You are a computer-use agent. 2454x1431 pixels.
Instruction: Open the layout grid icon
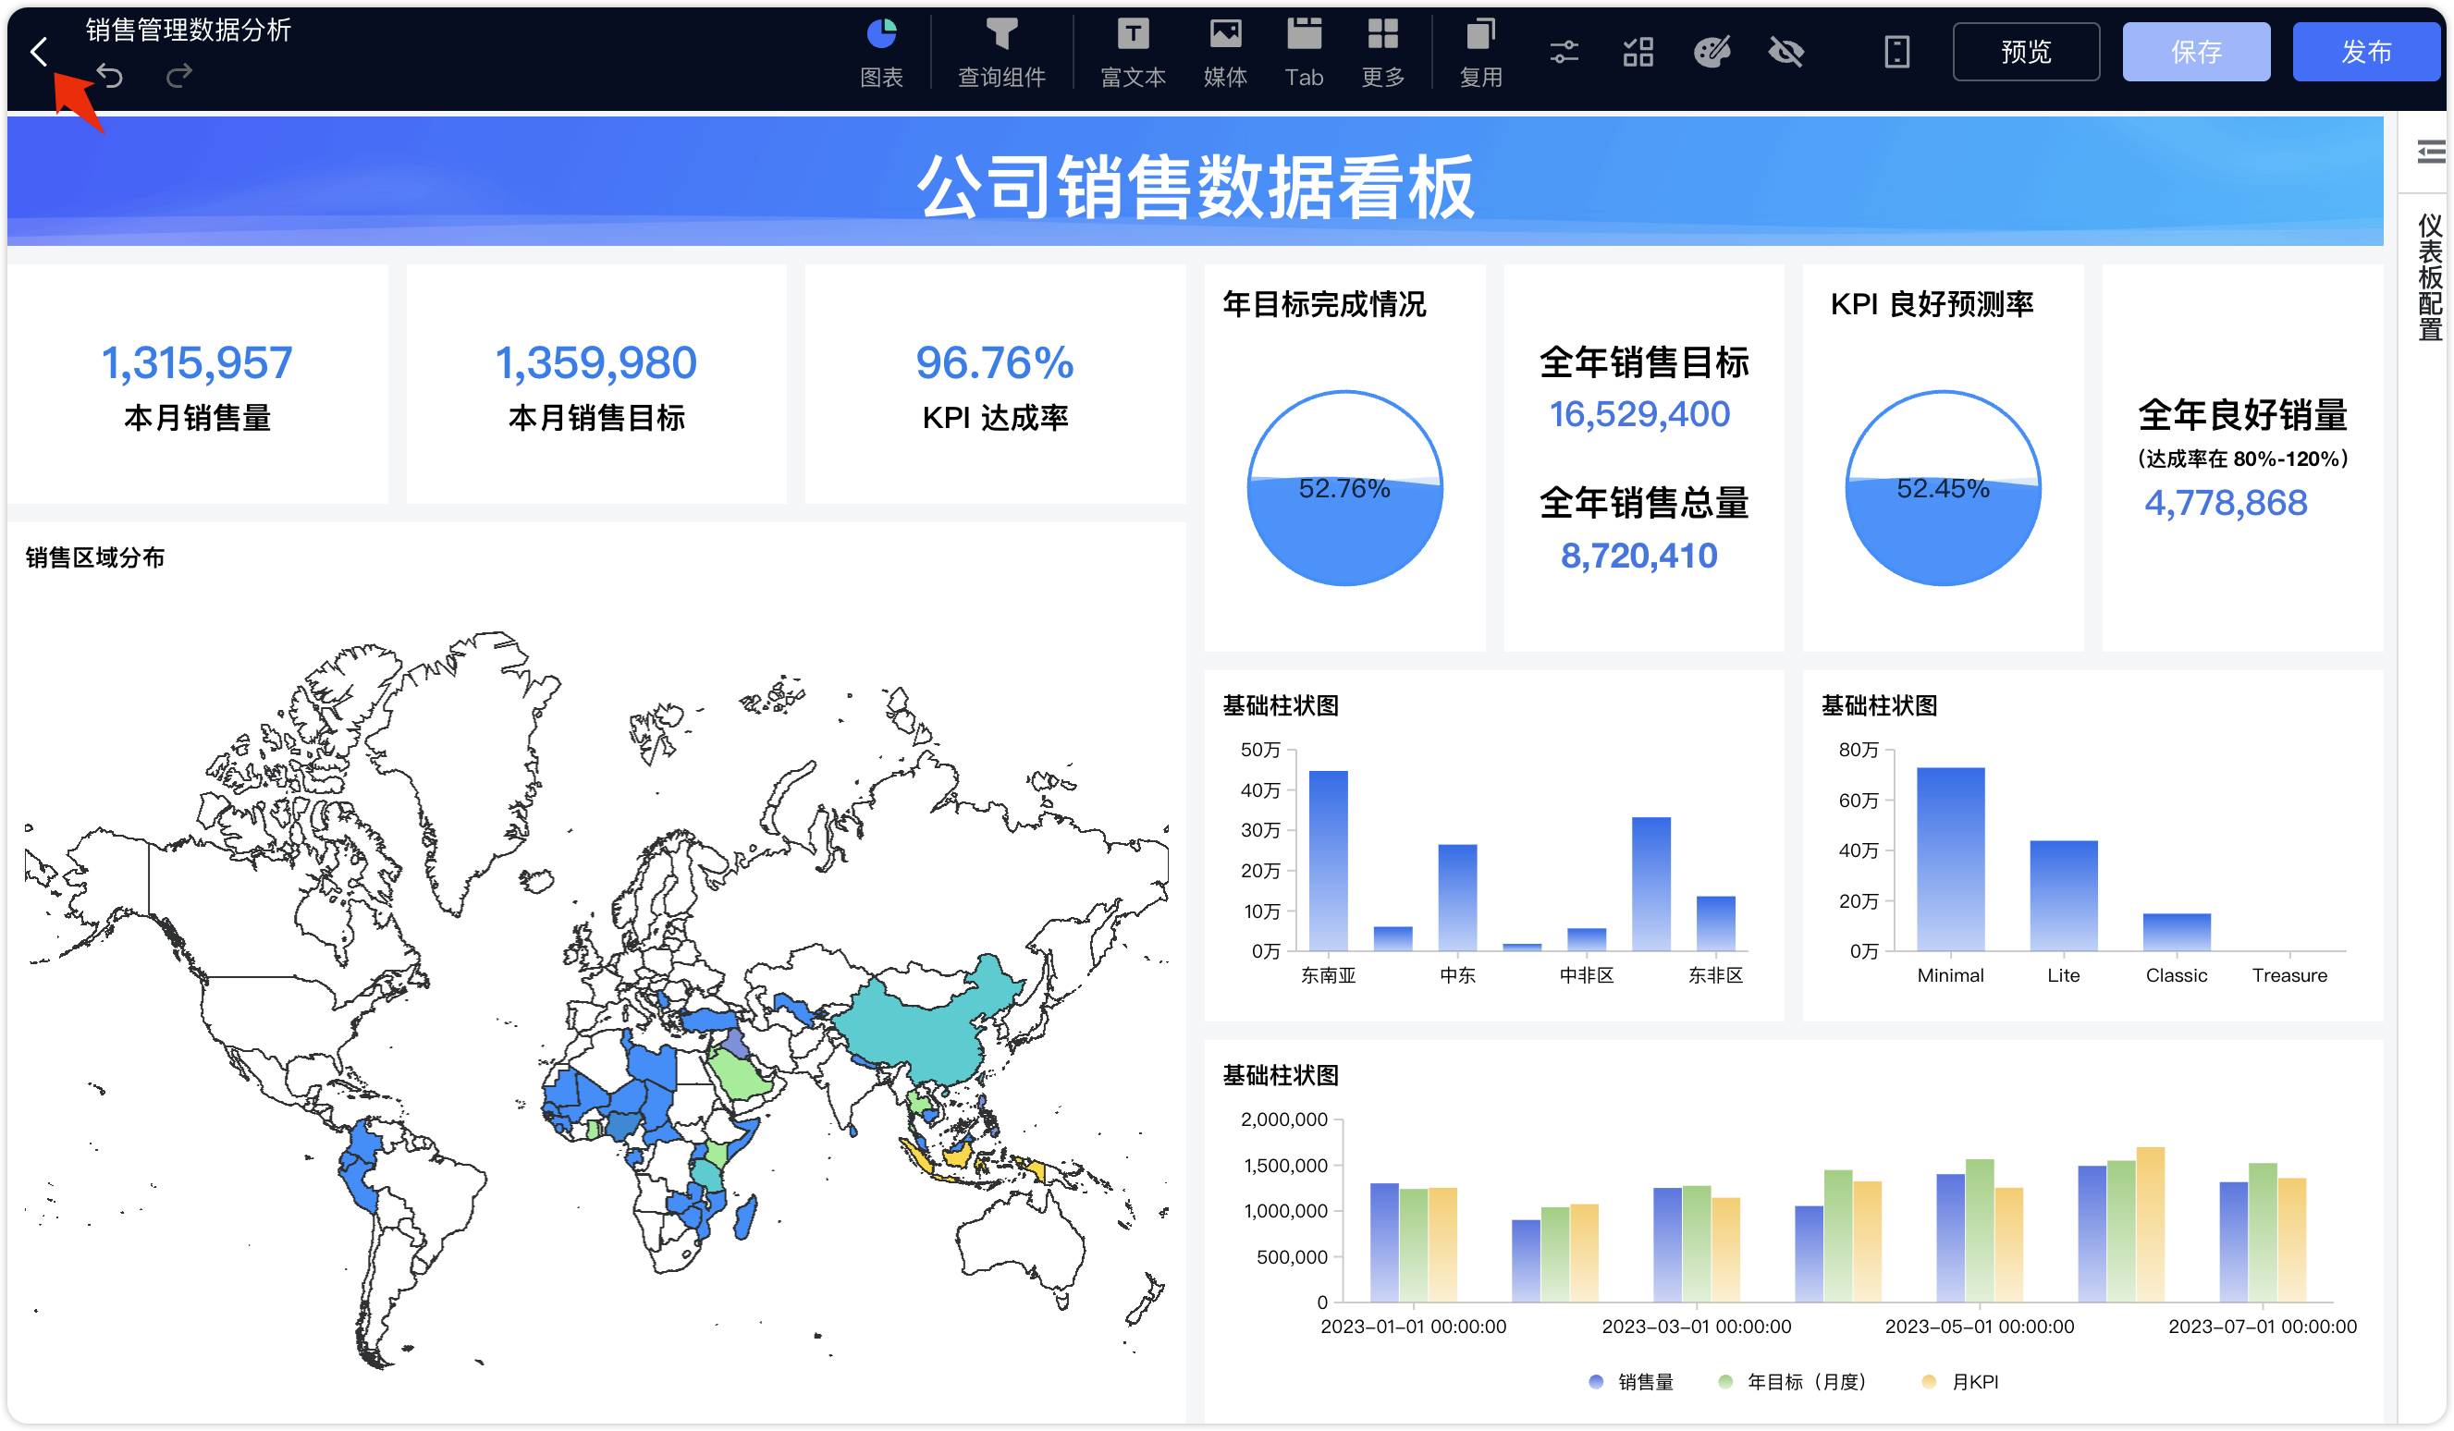1638,52
